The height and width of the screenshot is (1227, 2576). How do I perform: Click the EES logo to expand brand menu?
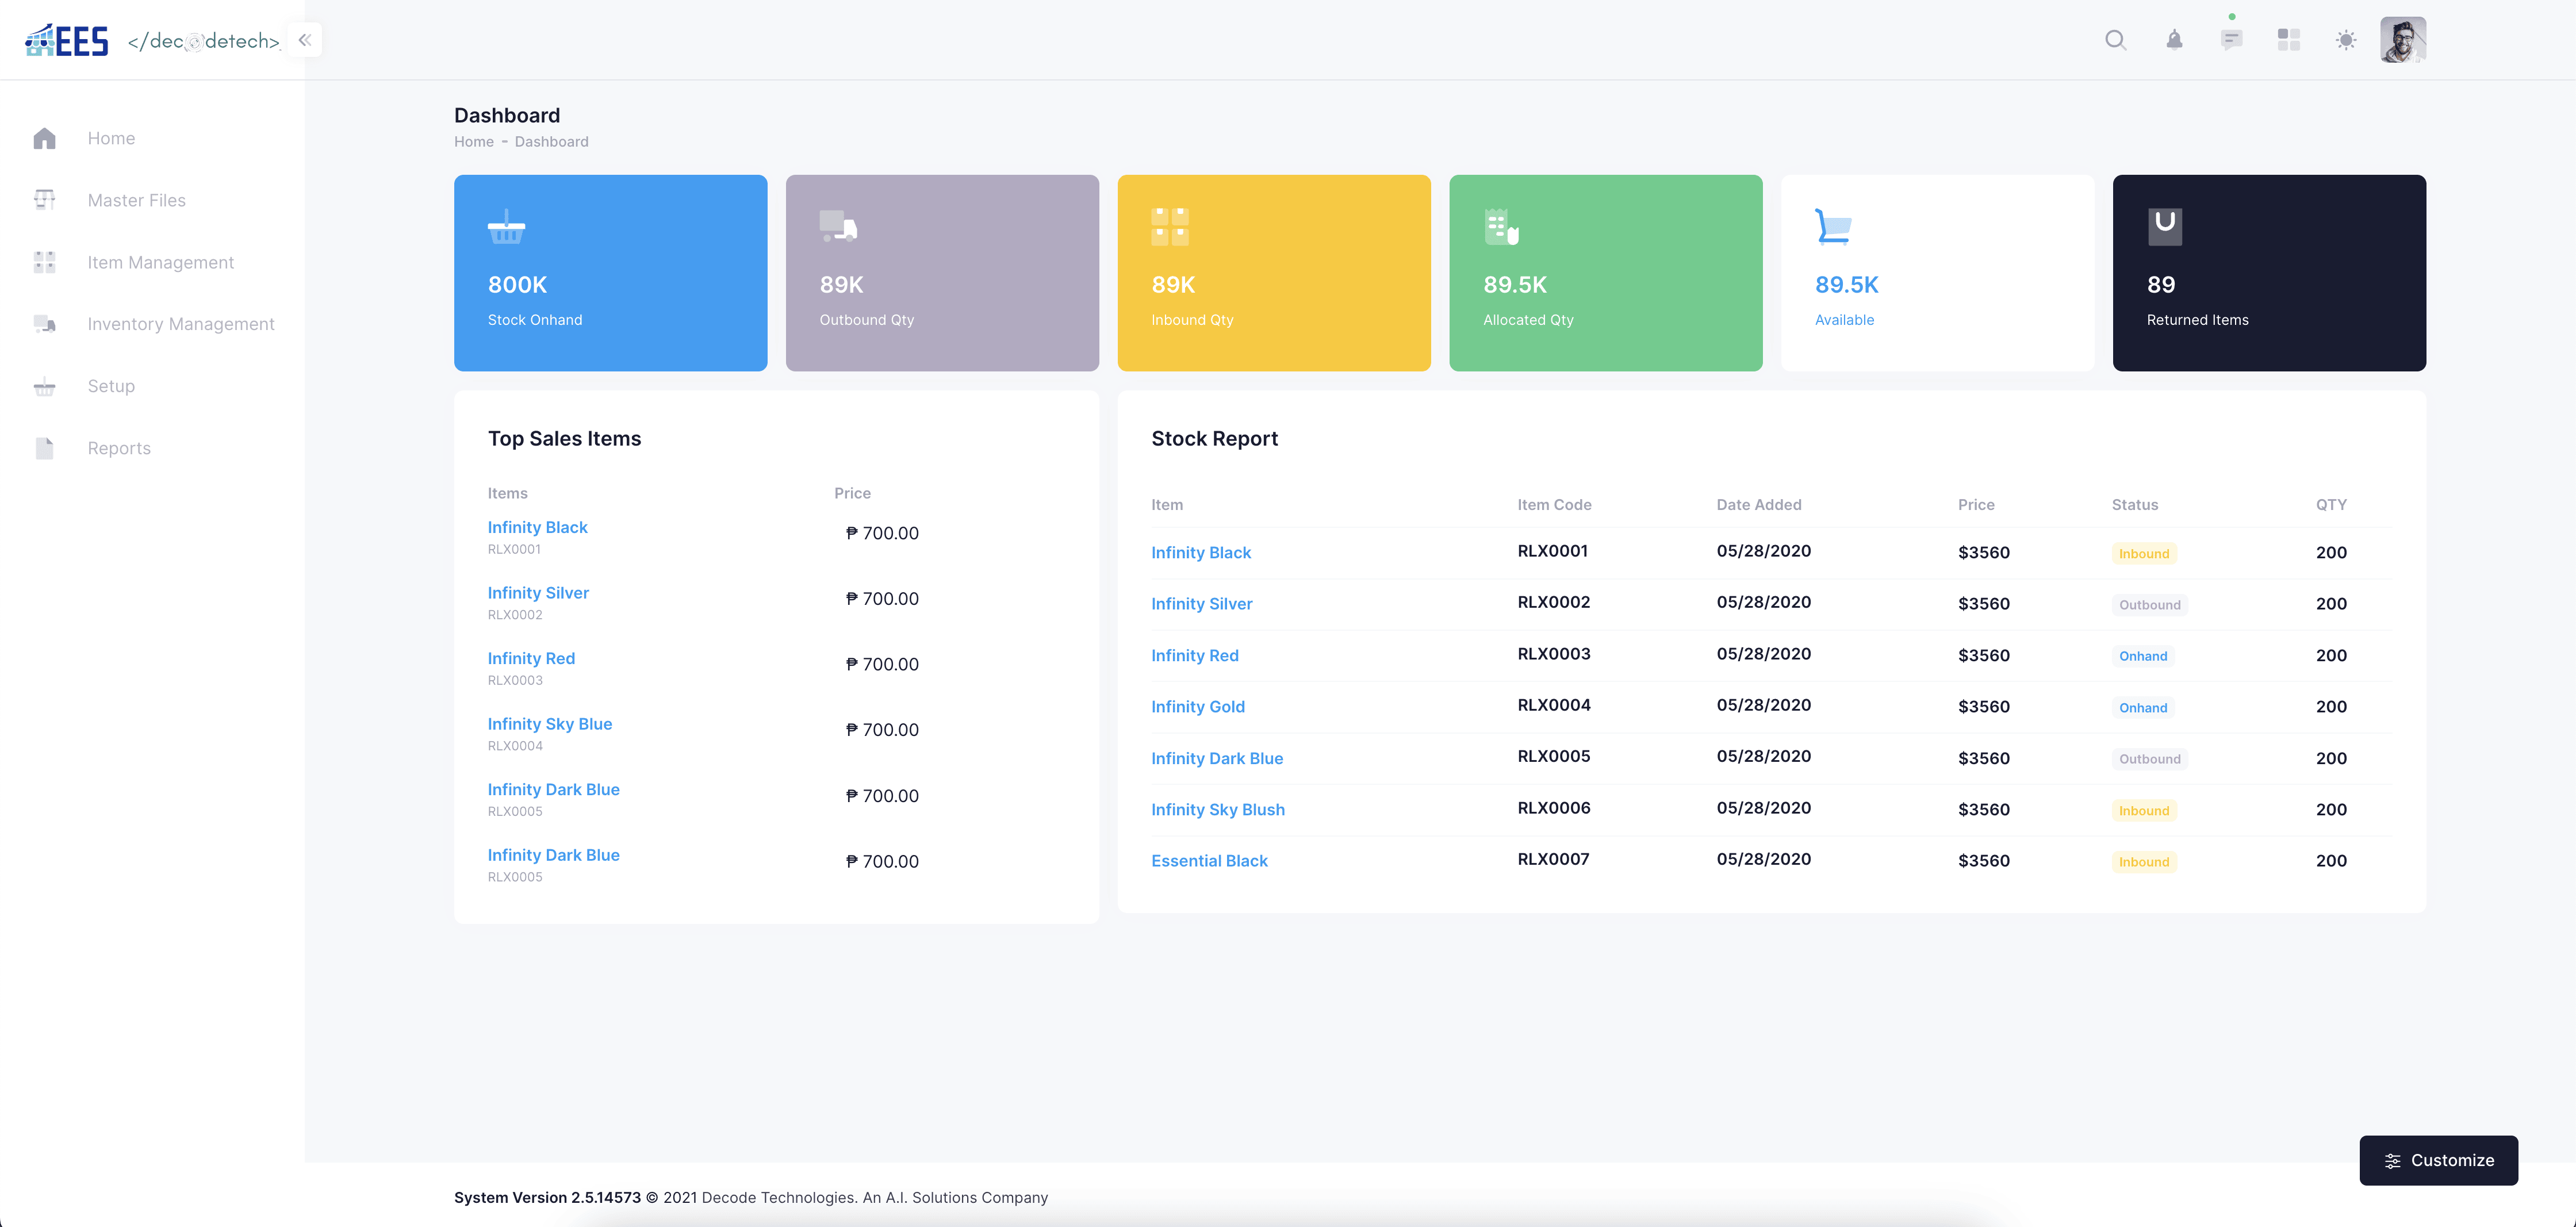click(x=66, y=40)
